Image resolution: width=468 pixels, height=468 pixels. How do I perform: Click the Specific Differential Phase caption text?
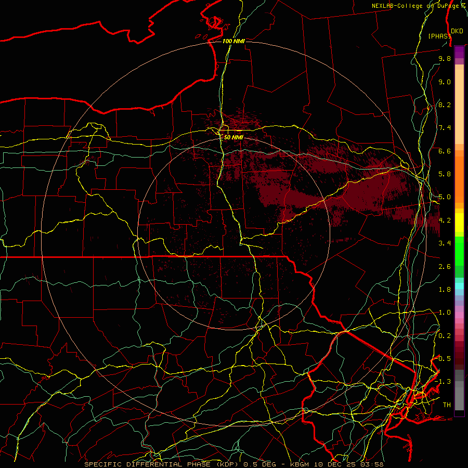tap(233, 464)
